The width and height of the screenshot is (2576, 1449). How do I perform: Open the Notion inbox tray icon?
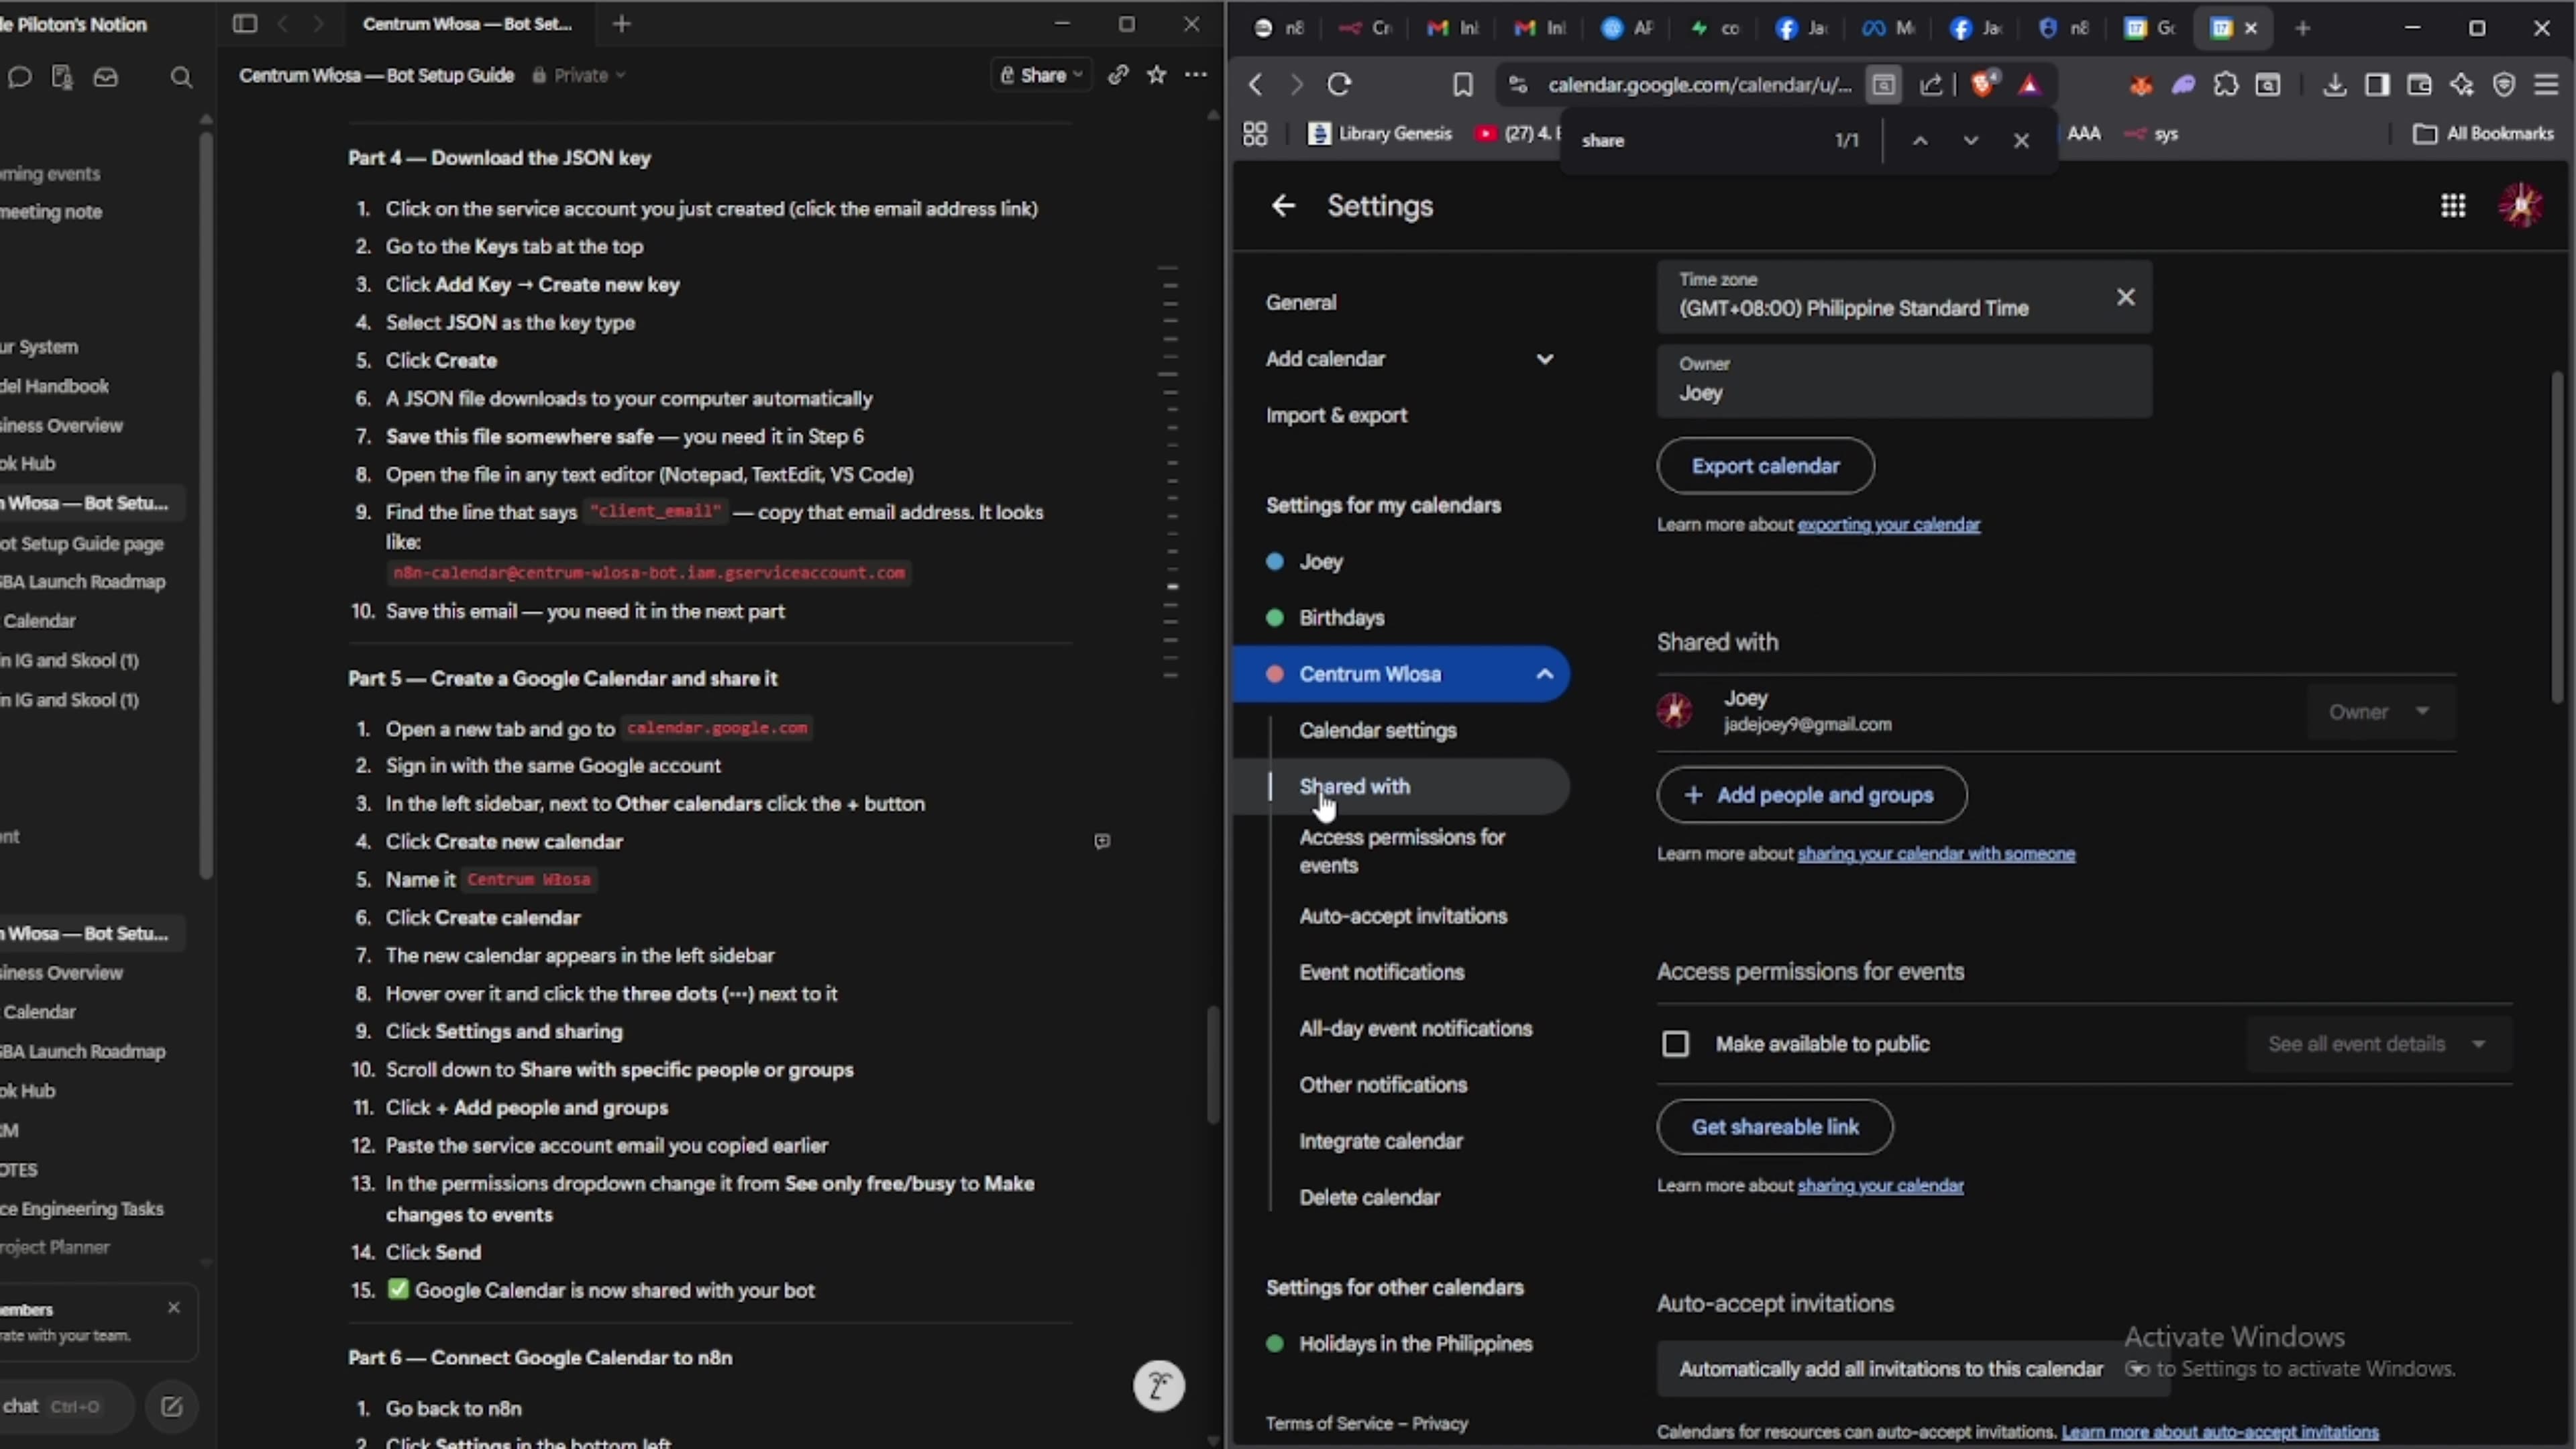point(106,77)
